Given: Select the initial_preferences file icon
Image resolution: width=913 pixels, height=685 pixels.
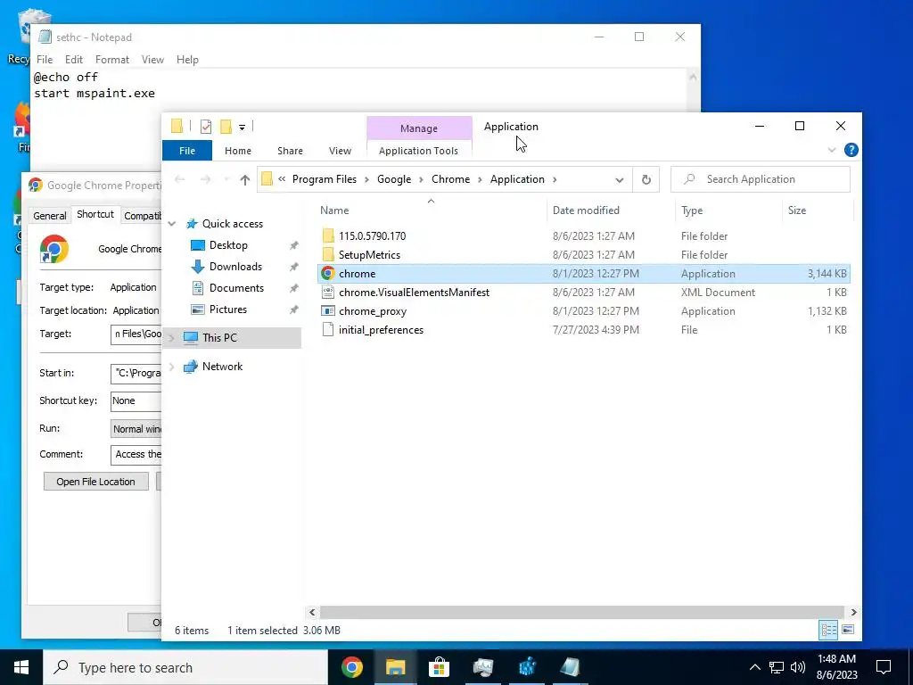Looking at the screenshot, I should point(328,330).
